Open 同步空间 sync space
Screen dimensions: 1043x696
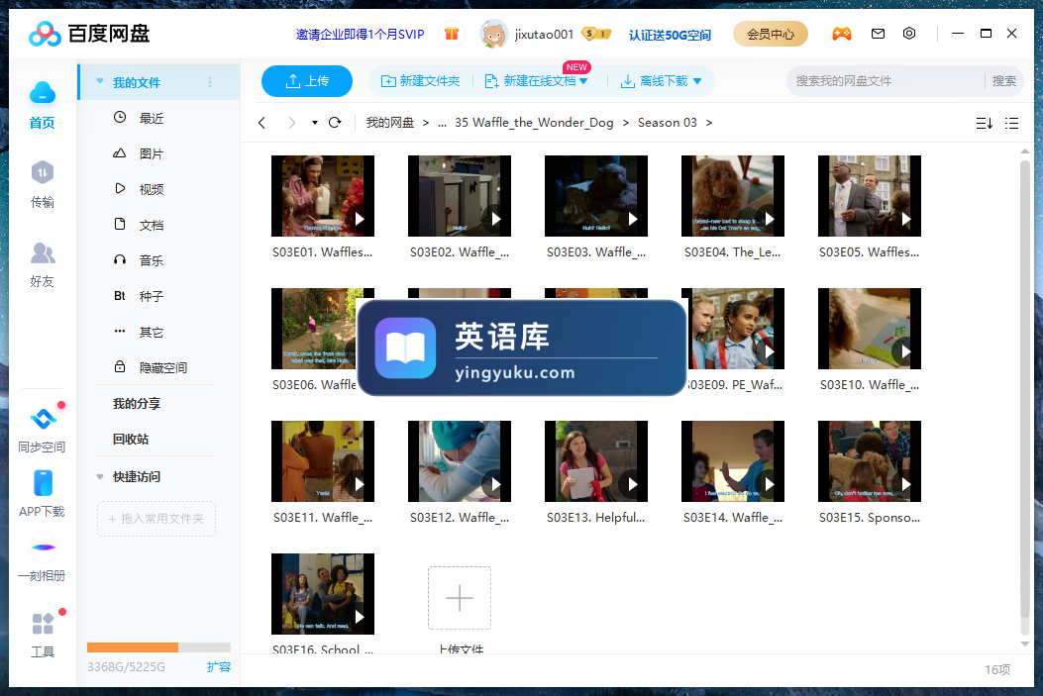click(x=43, y=429)
